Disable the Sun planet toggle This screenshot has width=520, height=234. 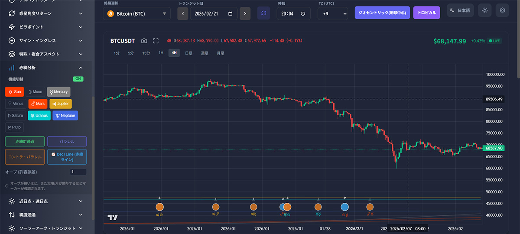pos(14,92)
